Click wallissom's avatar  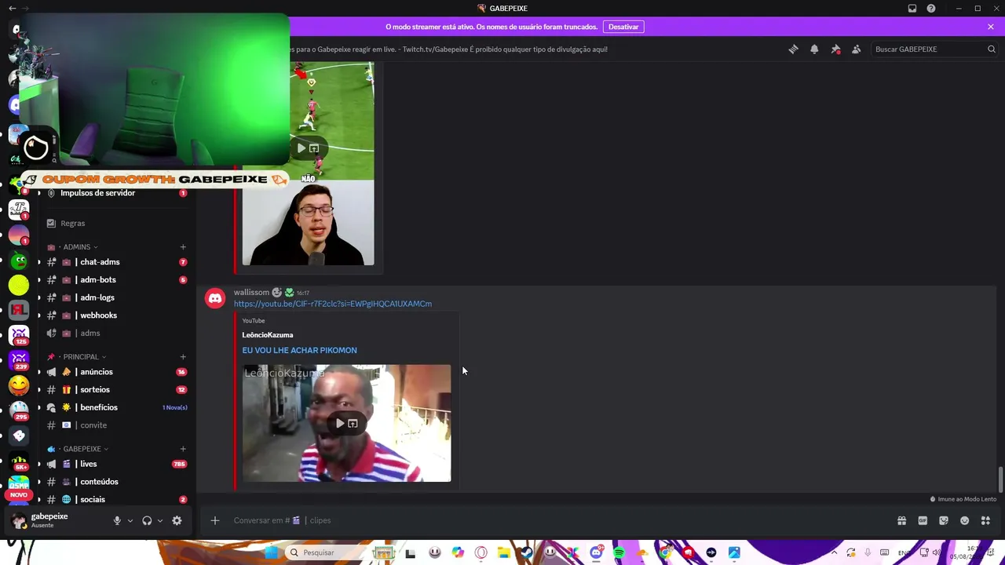215,298
